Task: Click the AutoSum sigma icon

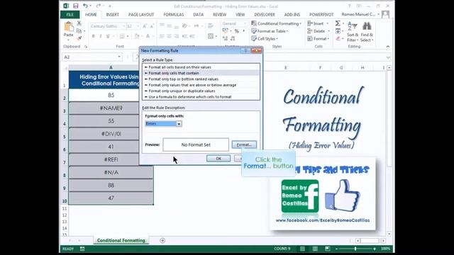Action: click(x=338, y=23)
